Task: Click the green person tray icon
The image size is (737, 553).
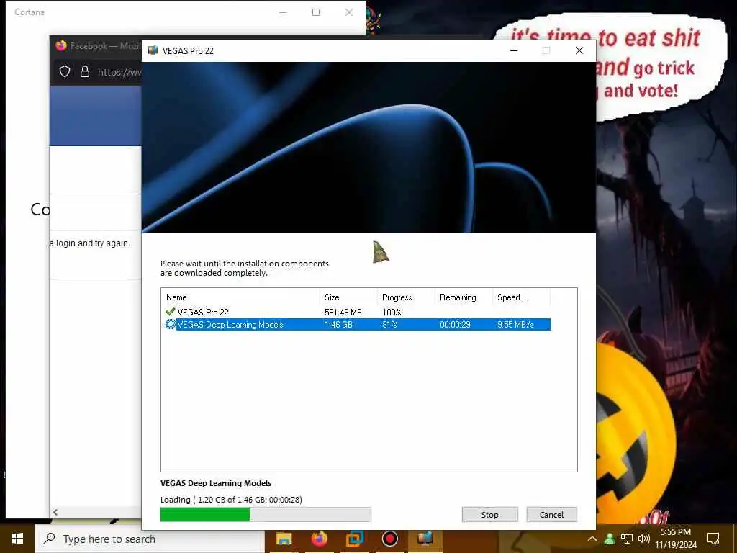Action: coord(609,539)
